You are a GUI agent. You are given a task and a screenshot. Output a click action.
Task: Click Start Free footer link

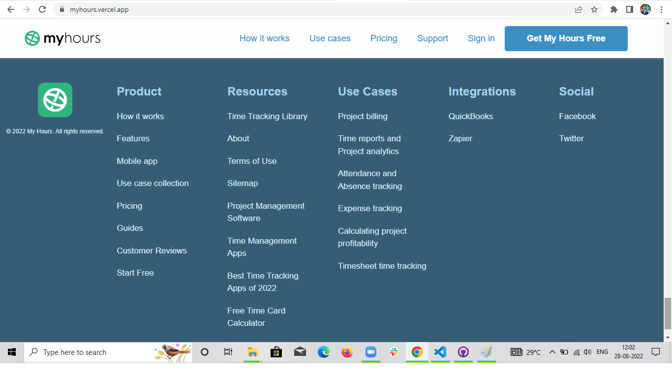135,273
